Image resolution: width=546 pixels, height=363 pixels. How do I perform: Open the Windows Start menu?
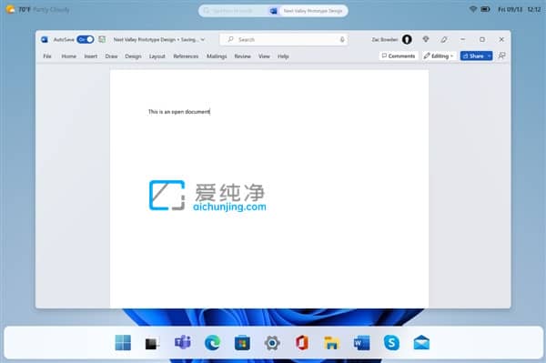(123, 343)
